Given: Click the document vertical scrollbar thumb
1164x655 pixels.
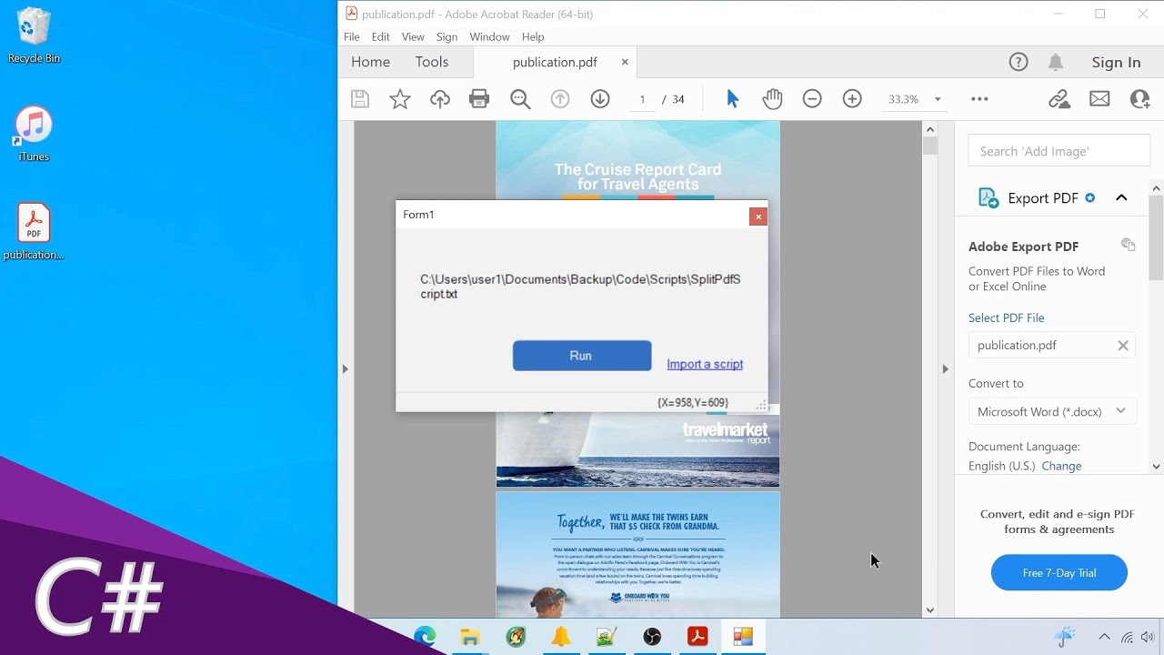Looking at the screenshot, I should pos(929,146).
